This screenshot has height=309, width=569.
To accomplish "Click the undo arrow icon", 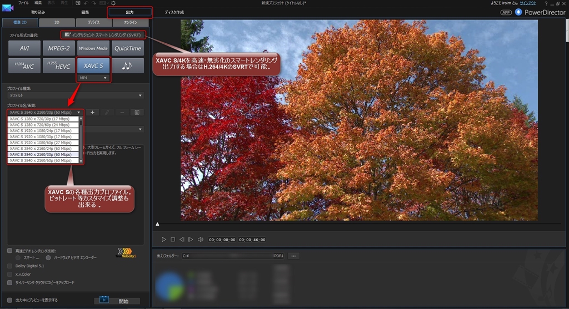I will tap(86, 3).
